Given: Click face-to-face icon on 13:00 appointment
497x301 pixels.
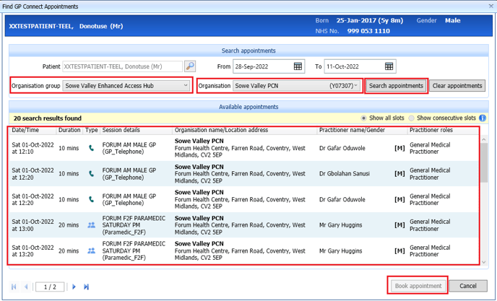Looking at the screenshot, I should (x=92, y=224).
